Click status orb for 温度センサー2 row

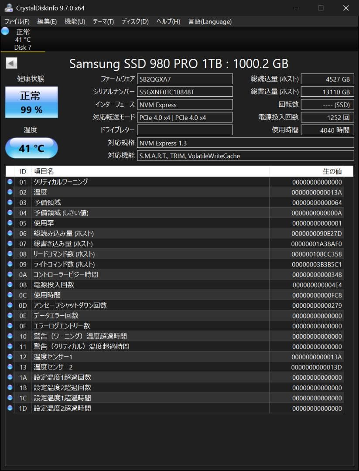coord(10,366)
